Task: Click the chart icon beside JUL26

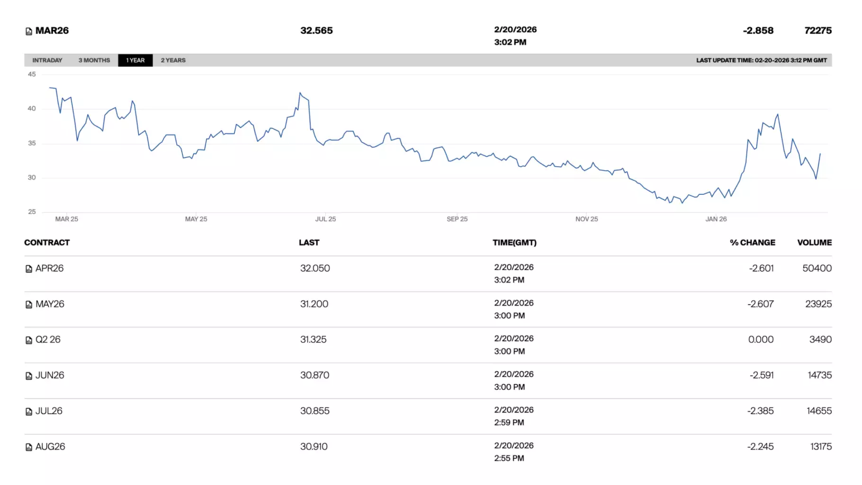Action: point(29,412)
